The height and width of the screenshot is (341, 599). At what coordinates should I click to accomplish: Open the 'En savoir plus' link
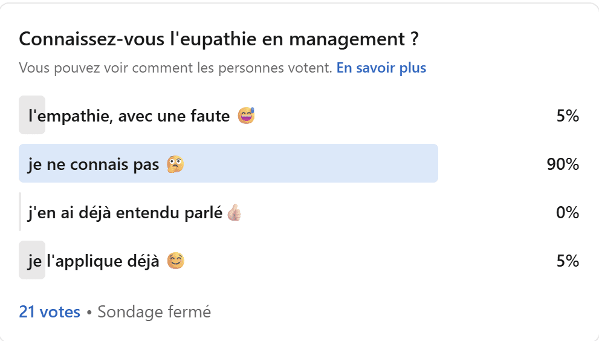(x=381, y=68)
